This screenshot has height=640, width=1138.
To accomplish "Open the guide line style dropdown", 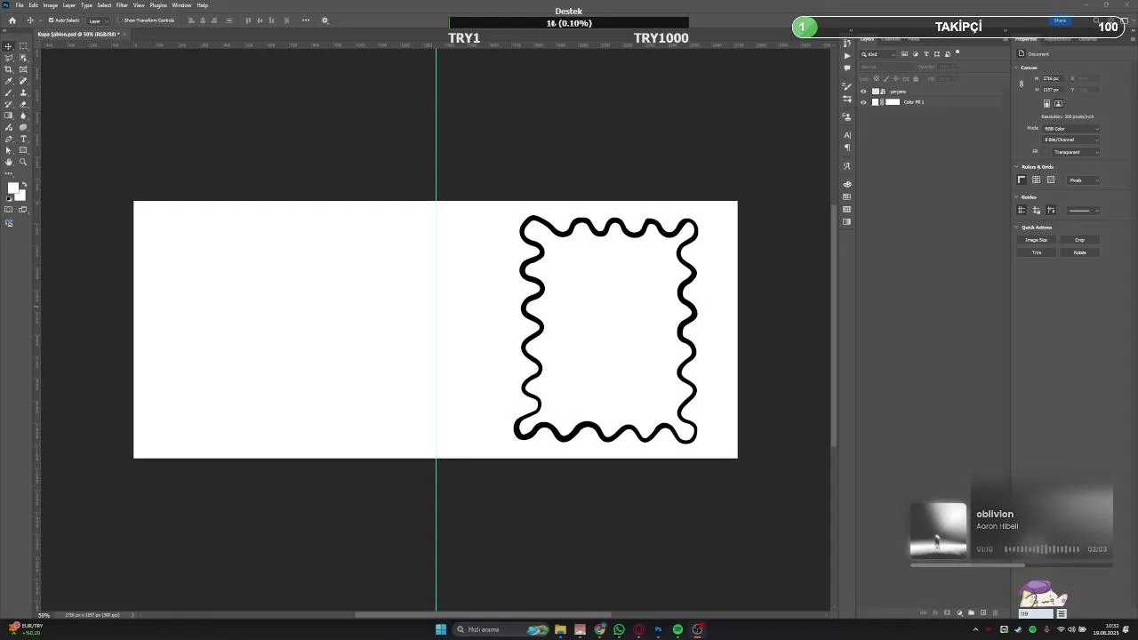I will (x=1084, y=211).
